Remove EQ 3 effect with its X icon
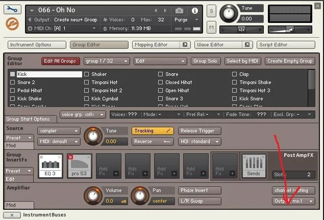The width and height of the screenshot is (324, 220). click(60, 157)
